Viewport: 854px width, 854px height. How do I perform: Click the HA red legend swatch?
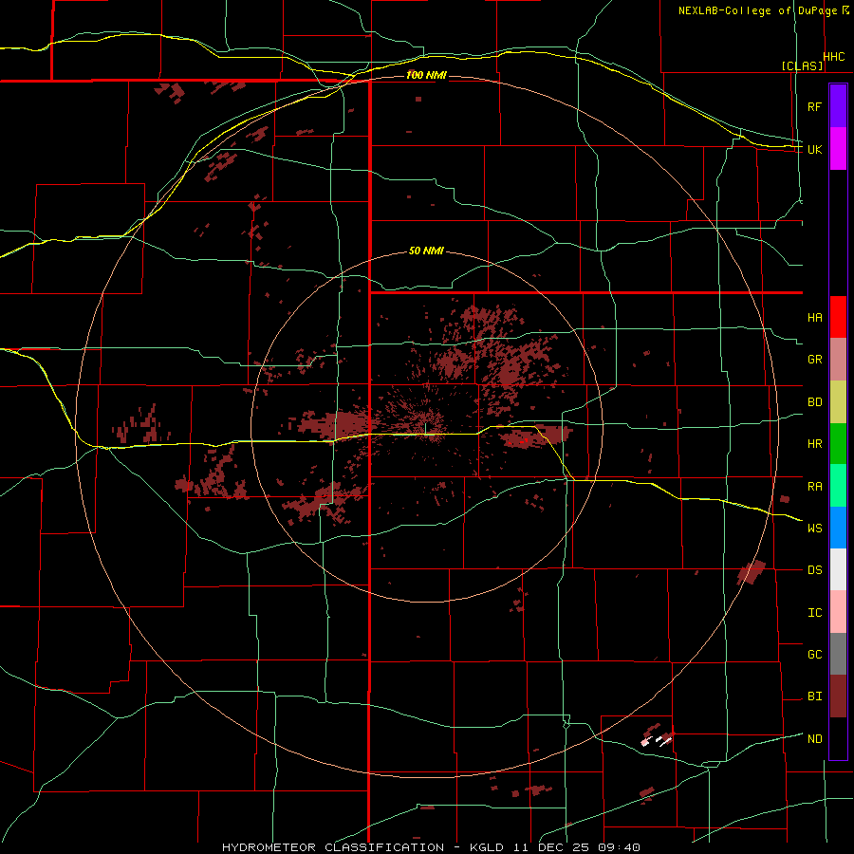tap(838, 317)
